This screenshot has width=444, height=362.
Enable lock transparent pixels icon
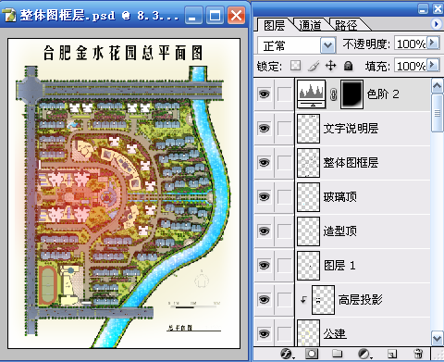pyautogui.click(x=295, y=66)
